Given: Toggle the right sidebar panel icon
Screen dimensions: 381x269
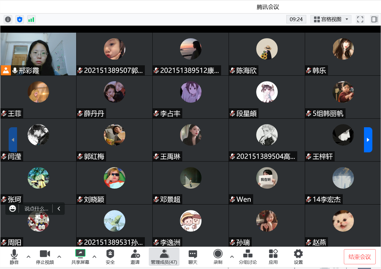Looking at the screenshot, I should pyautogui.click(x=374, y=19).
